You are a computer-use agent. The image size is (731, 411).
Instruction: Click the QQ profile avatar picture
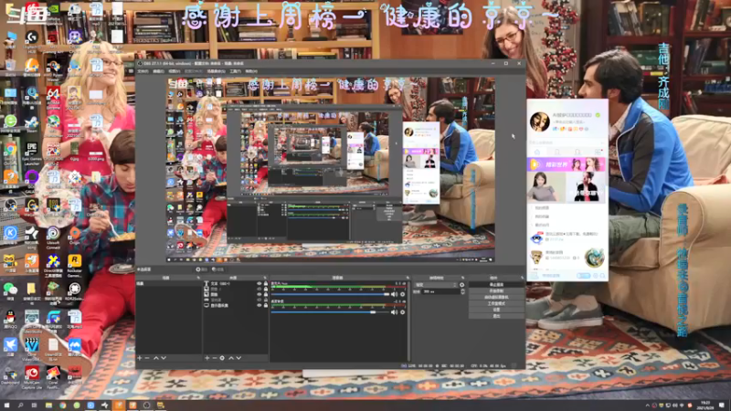coord(539,121)
